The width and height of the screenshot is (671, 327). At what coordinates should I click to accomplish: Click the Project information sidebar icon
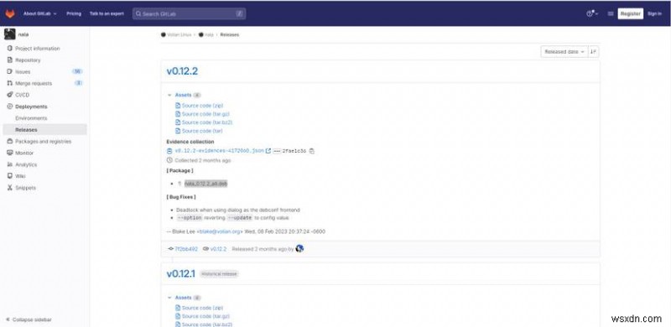(10, 49)
